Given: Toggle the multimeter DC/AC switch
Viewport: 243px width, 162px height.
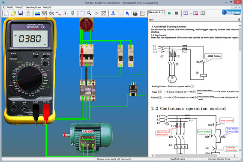Looking at the screenshot, I should (46, 56).
